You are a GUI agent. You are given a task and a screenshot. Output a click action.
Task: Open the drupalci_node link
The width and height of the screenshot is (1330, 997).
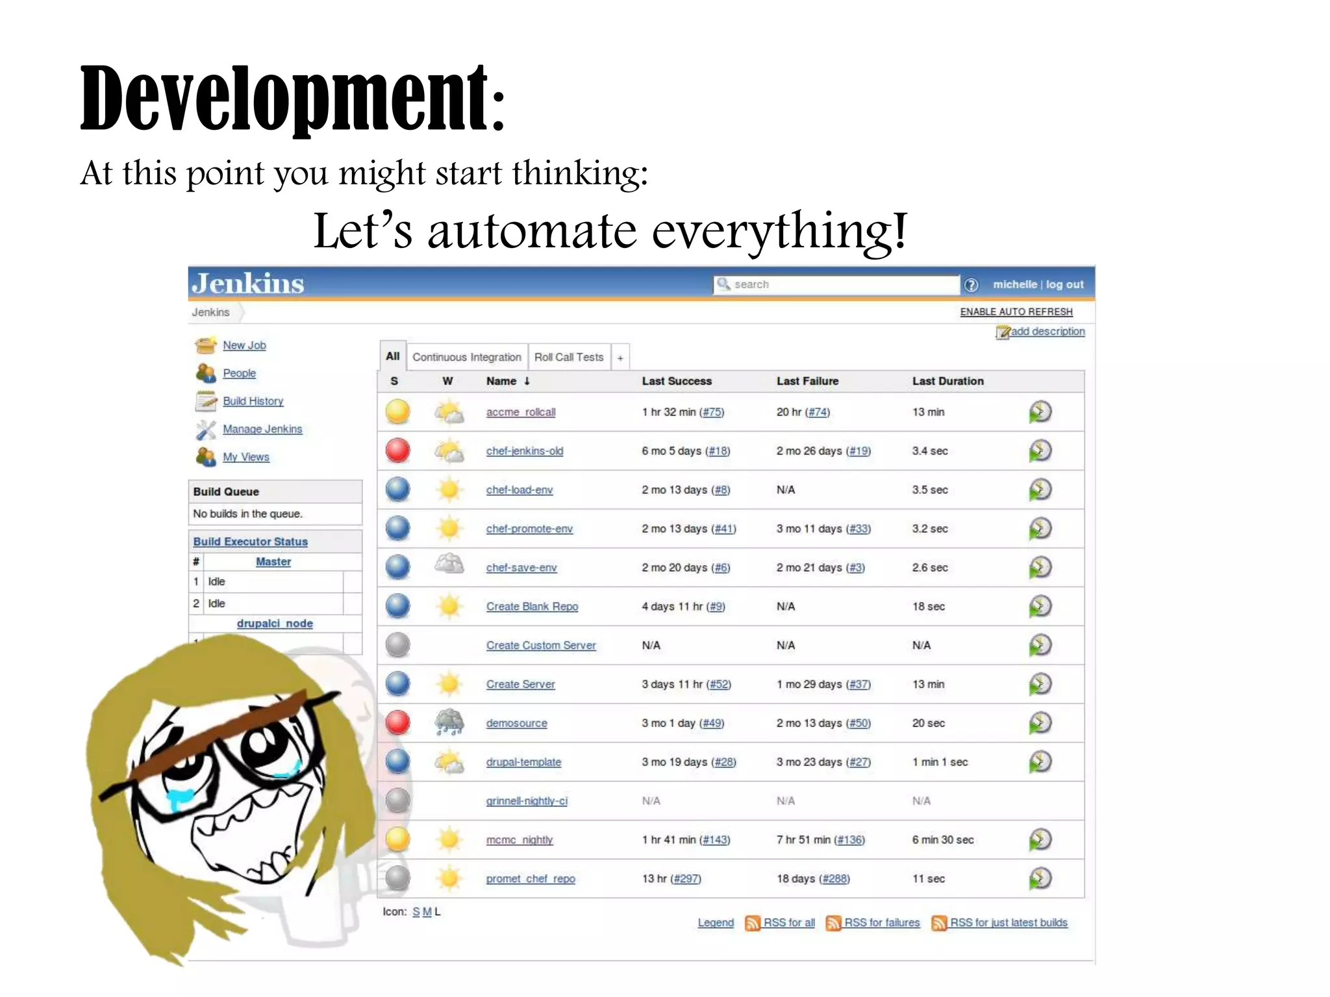pos(275,623)
